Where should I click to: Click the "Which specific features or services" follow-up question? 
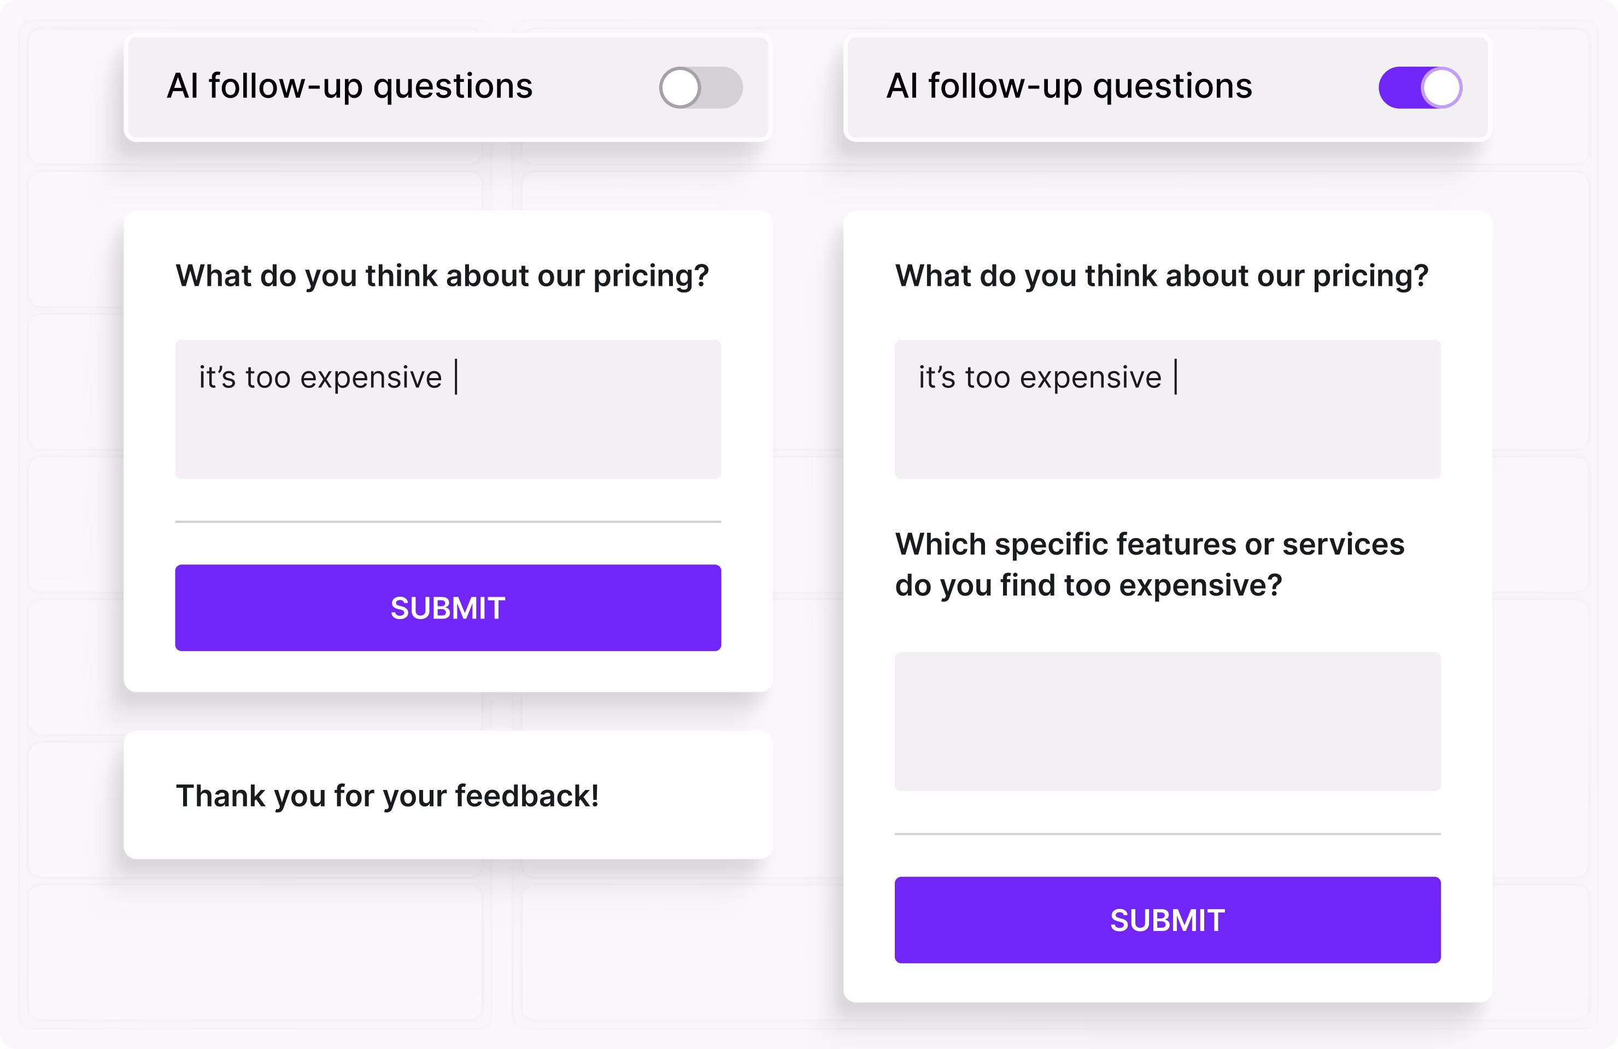1149,545
